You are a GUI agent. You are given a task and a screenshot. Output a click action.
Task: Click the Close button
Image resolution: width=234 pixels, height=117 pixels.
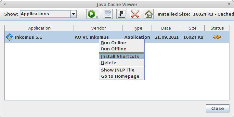(217, 108)
